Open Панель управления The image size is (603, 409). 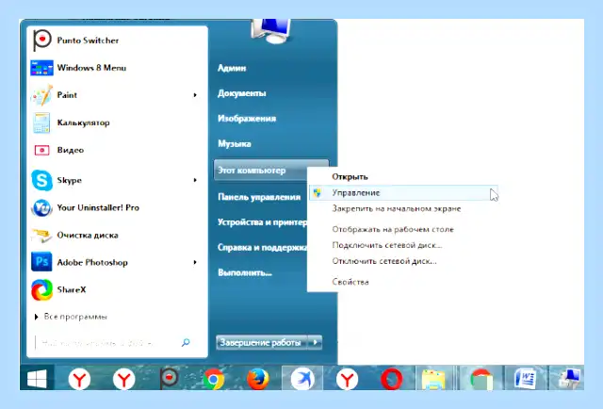click(259, 197)
